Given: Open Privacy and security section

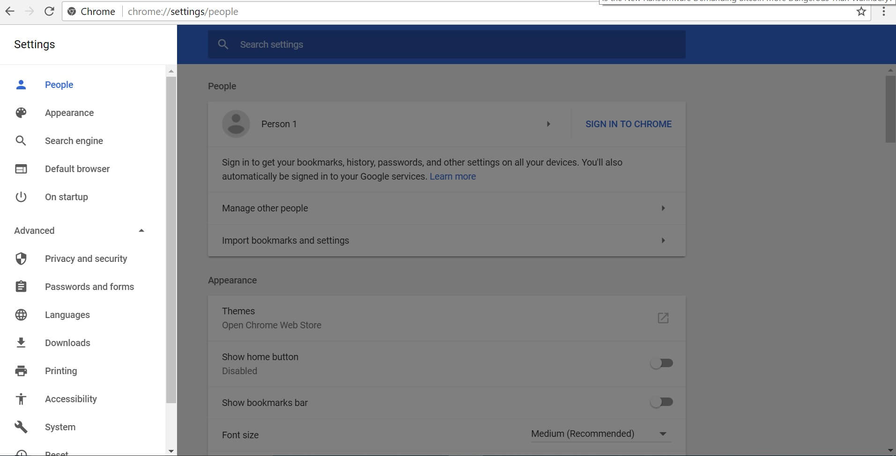Looking at the screenshot, I should click(86, 259).
